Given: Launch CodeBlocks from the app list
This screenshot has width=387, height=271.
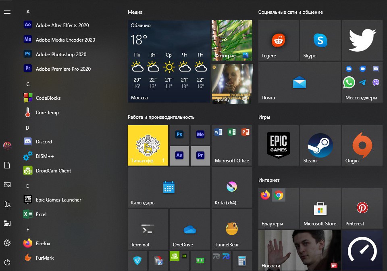Looking at the screenshot, I should (x=42, y=98).
